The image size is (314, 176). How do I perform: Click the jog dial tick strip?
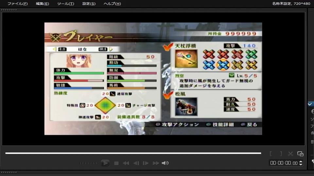88,163
